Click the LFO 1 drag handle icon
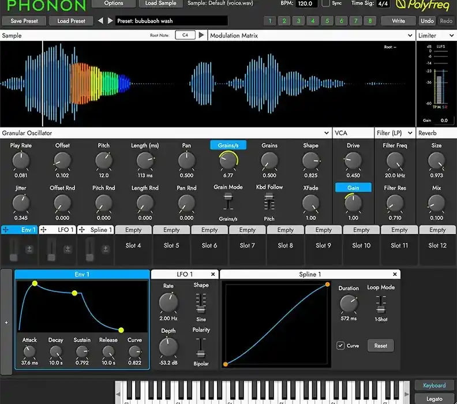 pos(43,230)
